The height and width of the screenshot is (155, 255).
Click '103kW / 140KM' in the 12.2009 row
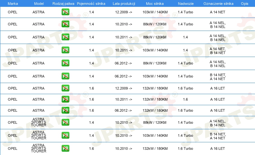(155, 12)
